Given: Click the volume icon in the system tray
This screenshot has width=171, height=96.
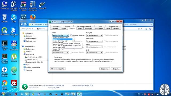Looking at the screenshot, I should click(158, 94).
